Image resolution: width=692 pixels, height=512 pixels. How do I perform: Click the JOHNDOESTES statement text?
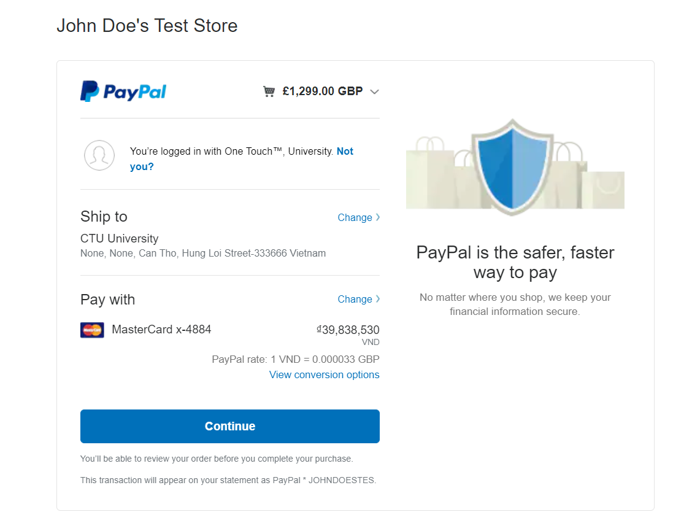pos(341,480)
